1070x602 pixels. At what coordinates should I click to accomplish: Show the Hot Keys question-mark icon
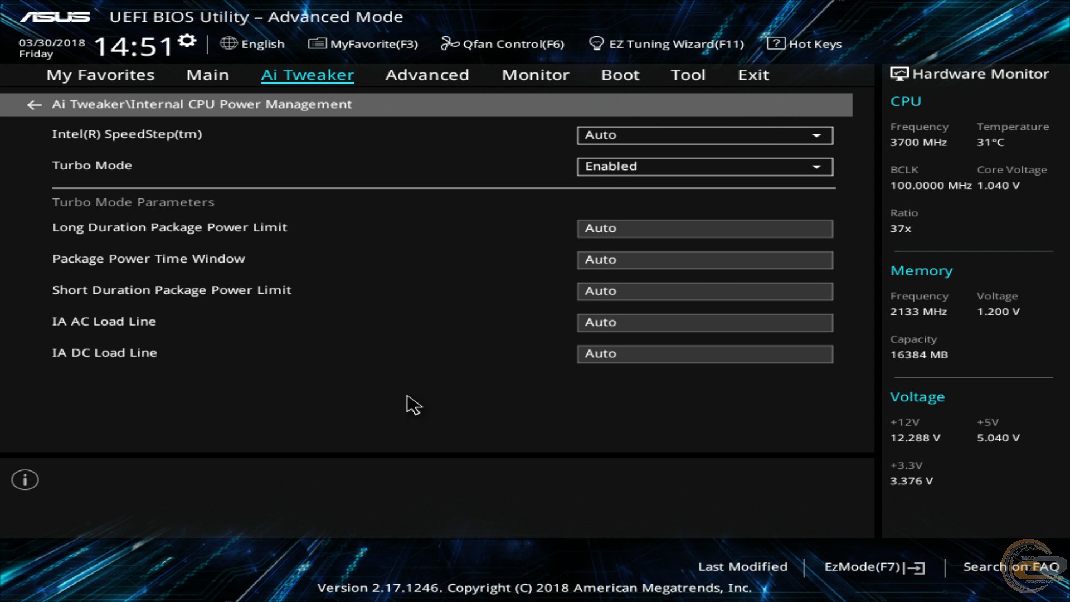[775, 43]
